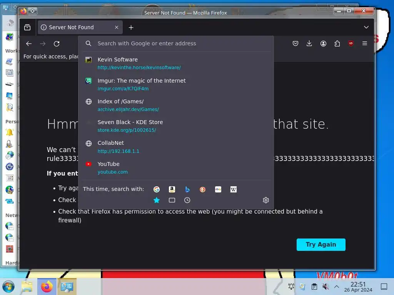Search this time with Amazon
Viewport: 394px width, 295px height.
click(x=172, y=189)
